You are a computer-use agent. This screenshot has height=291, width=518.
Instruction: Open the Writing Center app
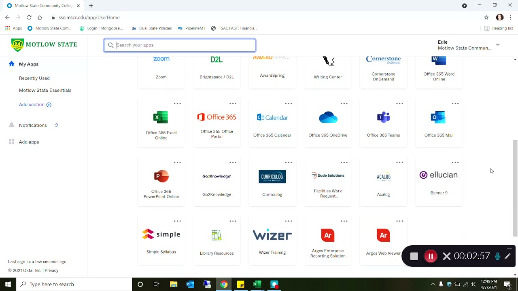328,72
